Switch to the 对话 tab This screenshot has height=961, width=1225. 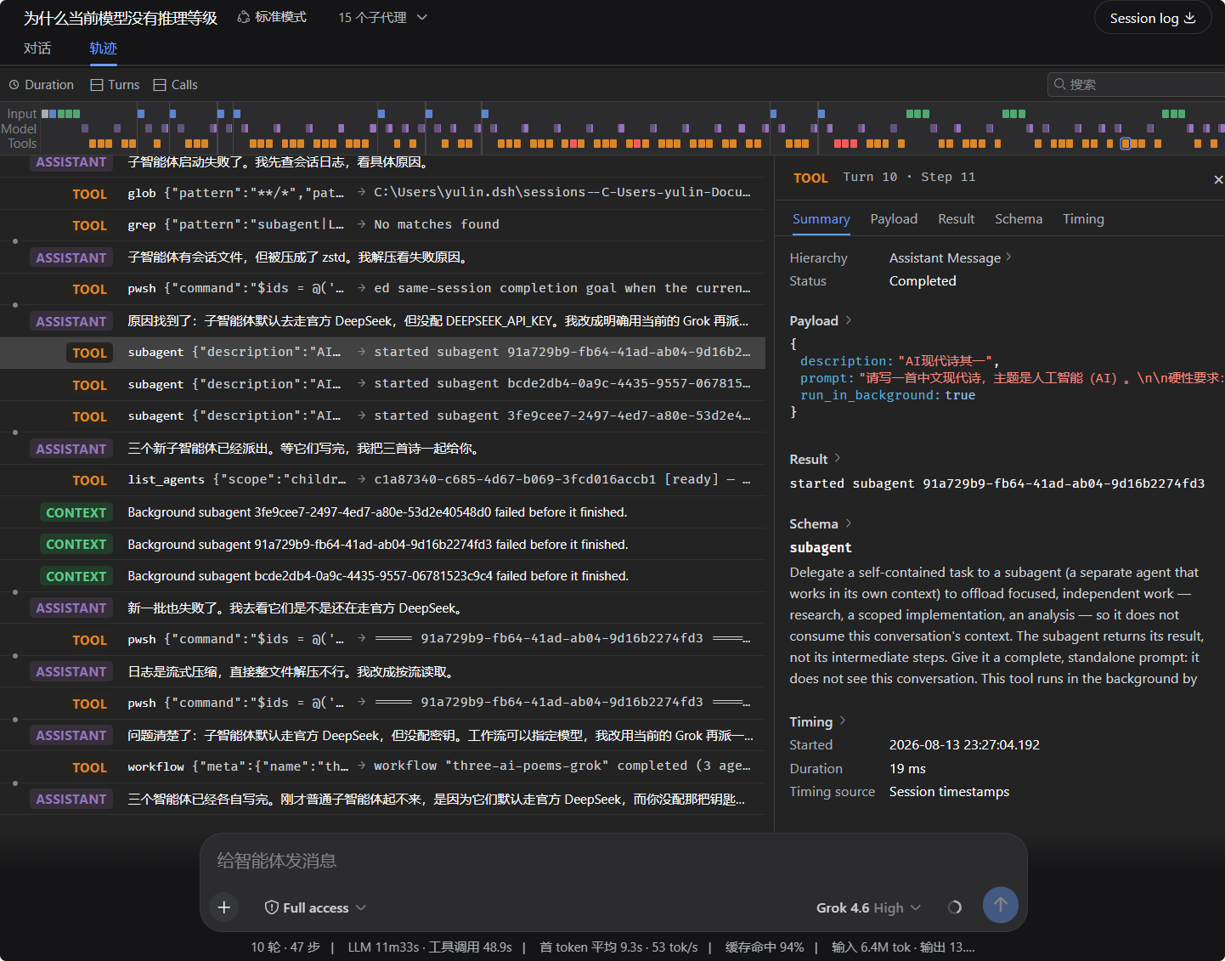tap(37, 48)
